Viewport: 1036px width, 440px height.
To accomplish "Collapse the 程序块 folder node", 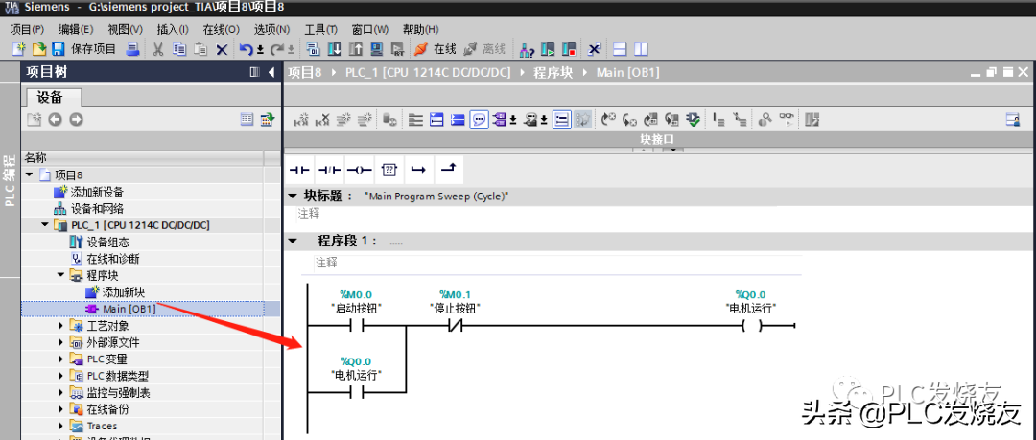I will click(60, 275).
